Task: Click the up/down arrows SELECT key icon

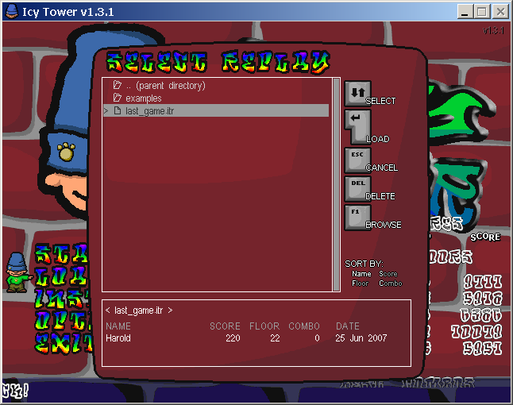Action: pyautogui.click(x=357, y=93)
